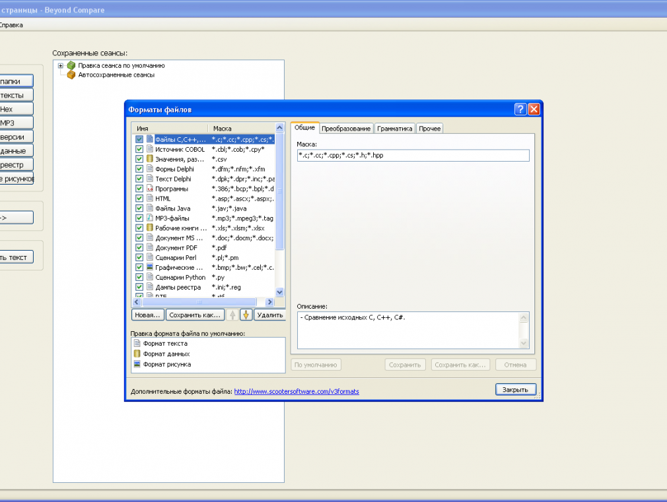Click the Дампы реестра row icon

150,286
